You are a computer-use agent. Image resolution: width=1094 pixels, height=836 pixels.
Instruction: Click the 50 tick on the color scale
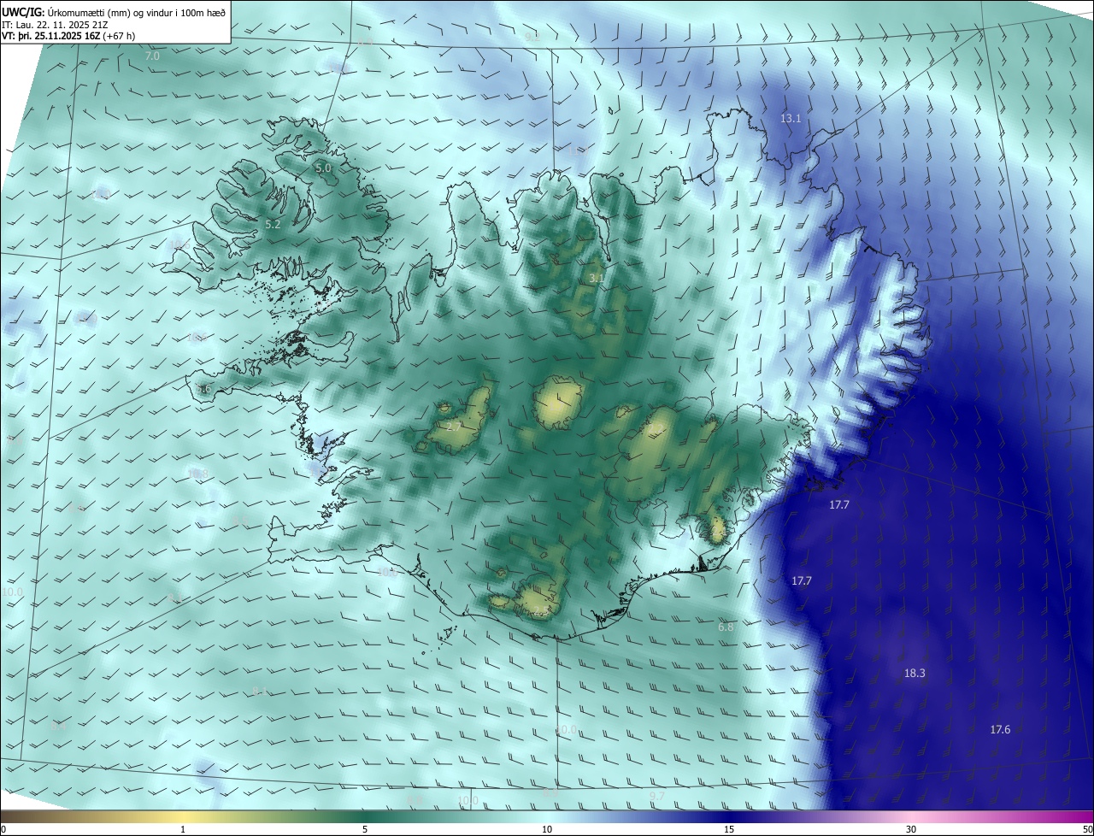[x=1087, y=829]
